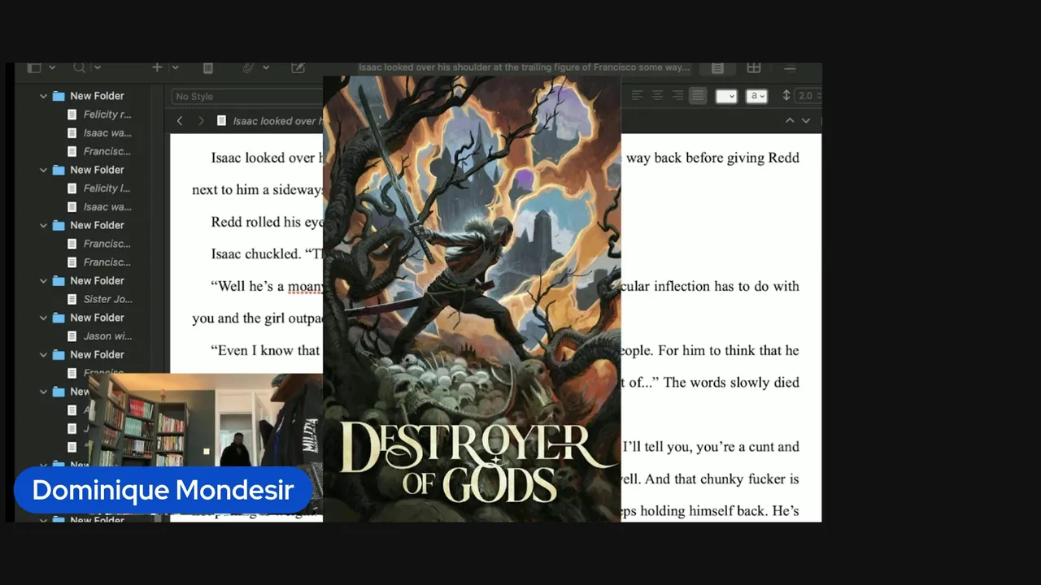Align text left in format bar

[x=637, y=96]
